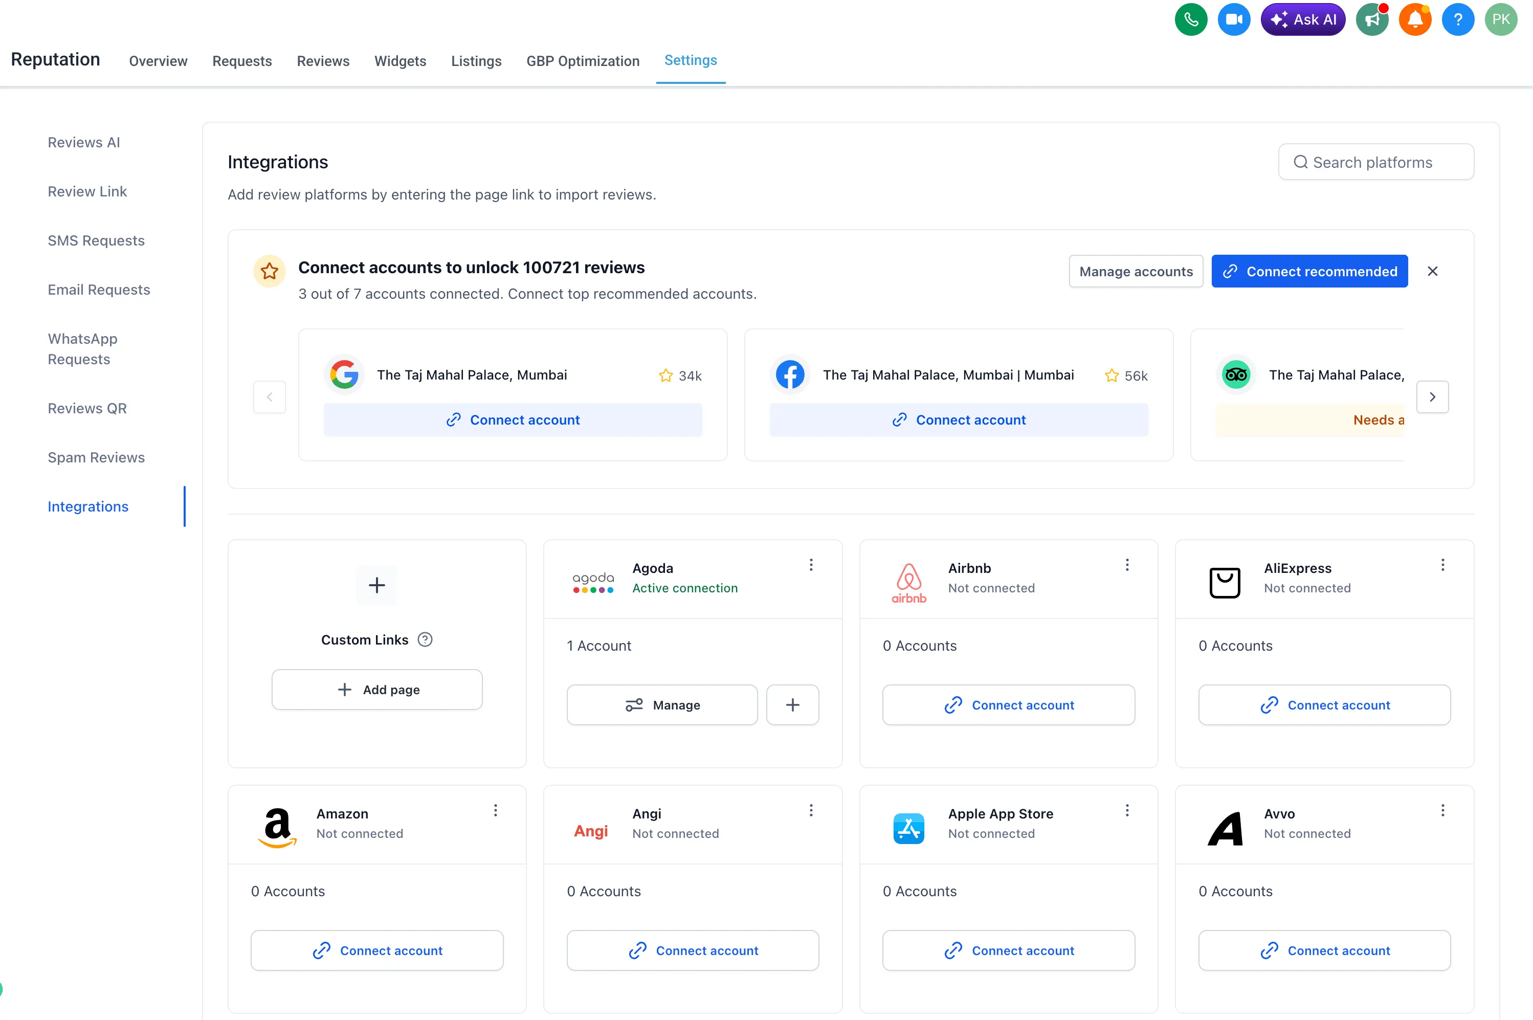Open WhatsApp Requests settings
This screenshot has width=1533, height=1020.
coord(82,349)
